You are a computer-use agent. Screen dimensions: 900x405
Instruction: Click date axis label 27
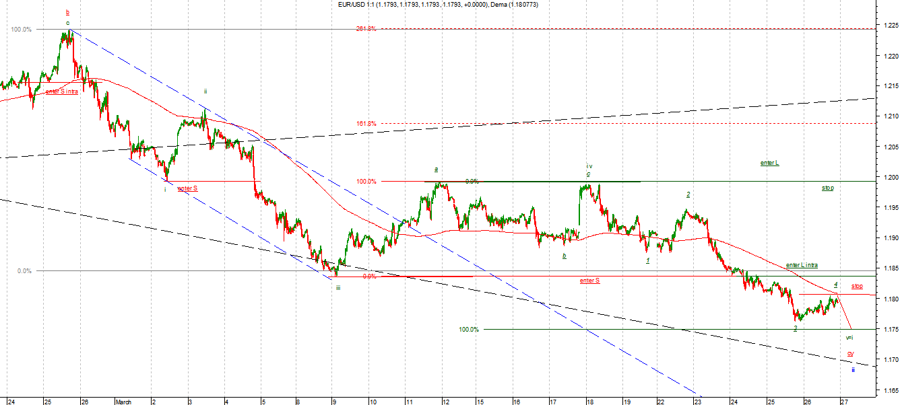(x=844, y=401)
